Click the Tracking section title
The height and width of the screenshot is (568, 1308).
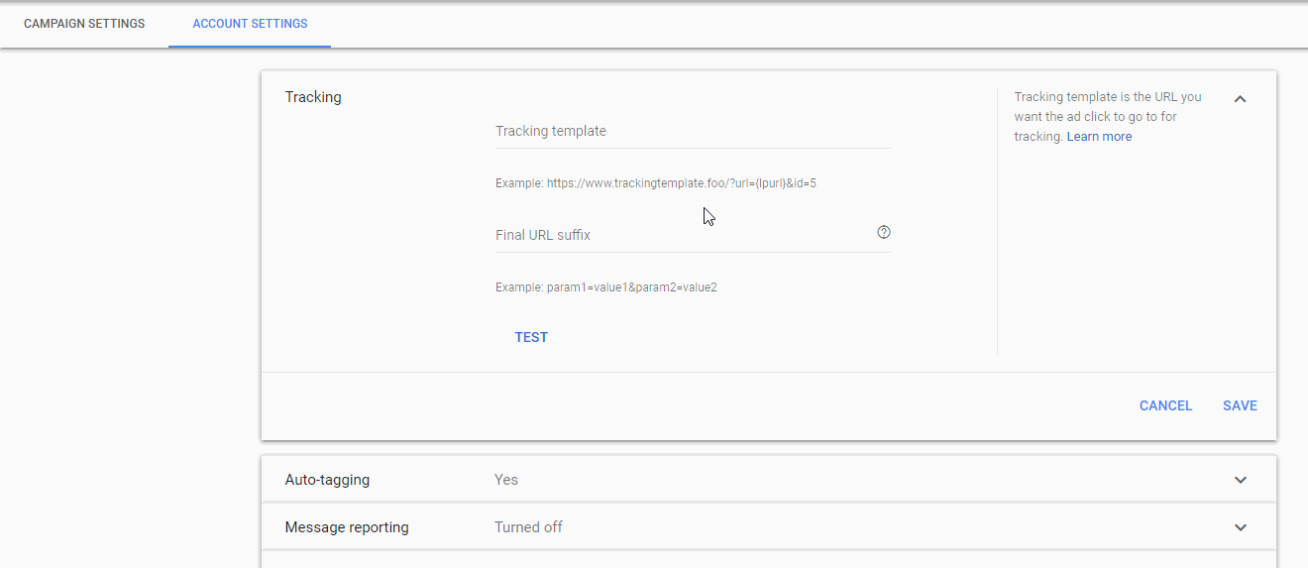click(313, 97)
